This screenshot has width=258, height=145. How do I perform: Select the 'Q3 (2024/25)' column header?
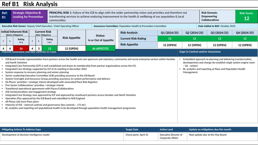219,33
